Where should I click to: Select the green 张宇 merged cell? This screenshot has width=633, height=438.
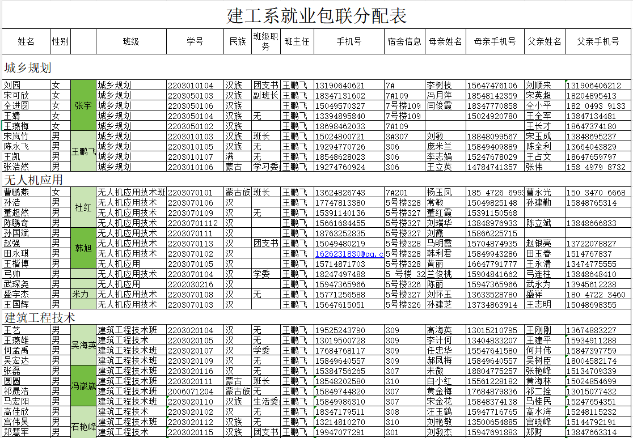(83, 105)
